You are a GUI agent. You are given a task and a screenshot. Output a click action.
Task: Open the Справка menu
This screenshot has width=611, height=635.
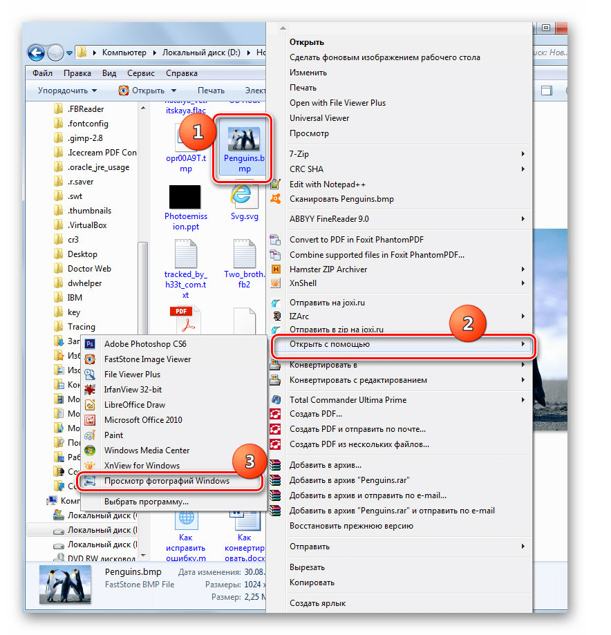coord(182,73)
